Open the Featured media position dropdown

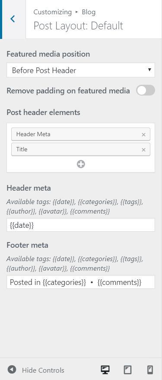point(81,70)
